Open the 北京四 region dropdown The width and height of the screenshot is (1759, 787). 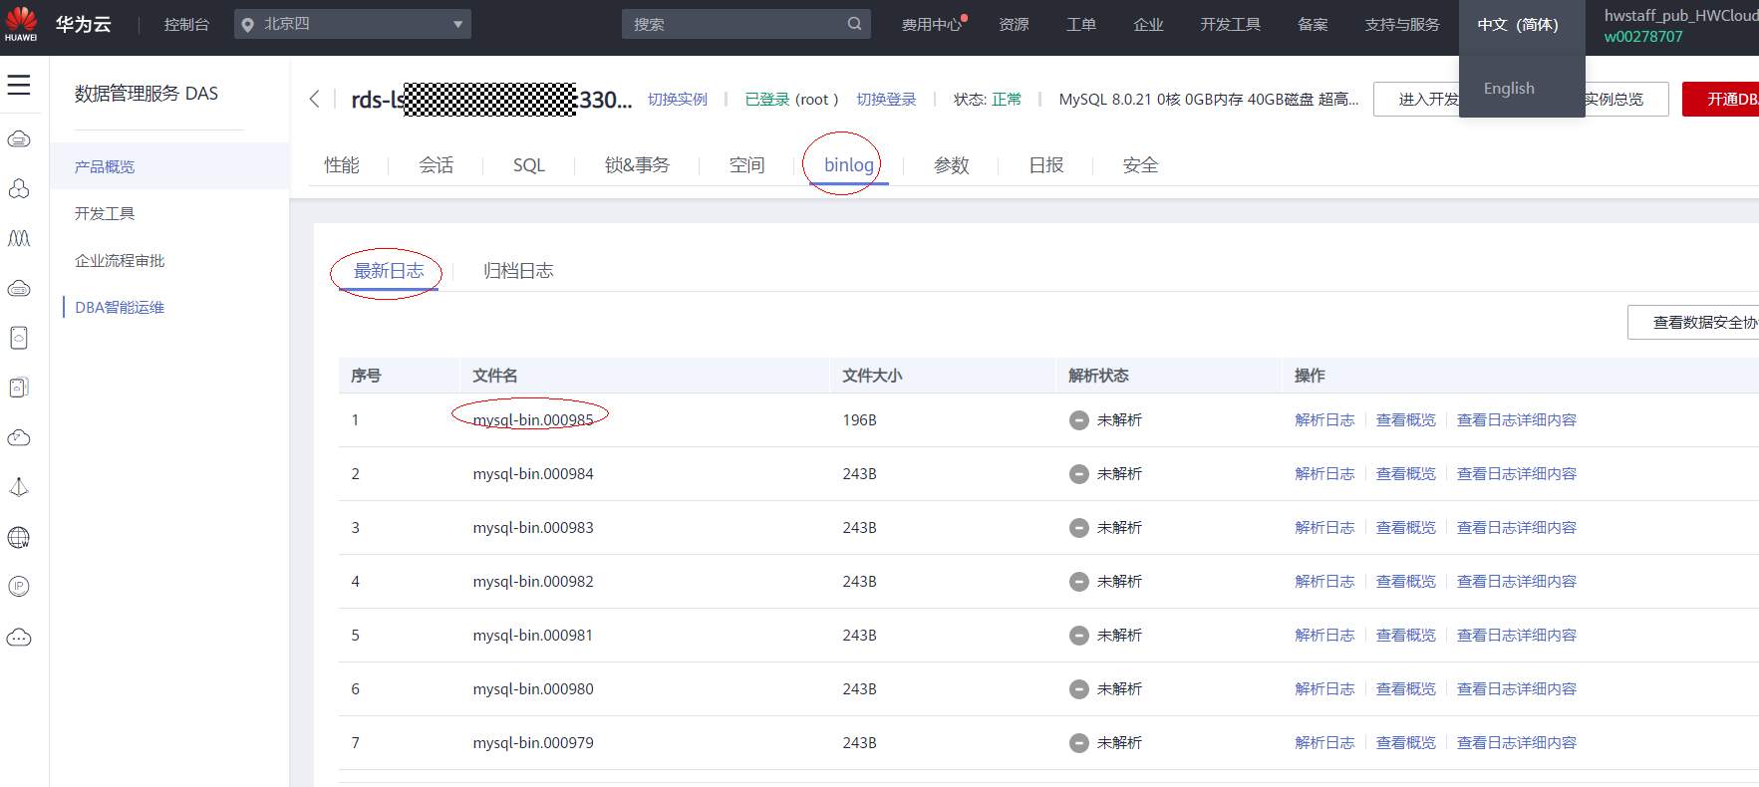click(x=353, y=24)
